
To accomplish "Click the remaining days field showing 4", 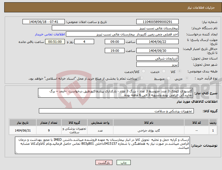I will (84, 42).
